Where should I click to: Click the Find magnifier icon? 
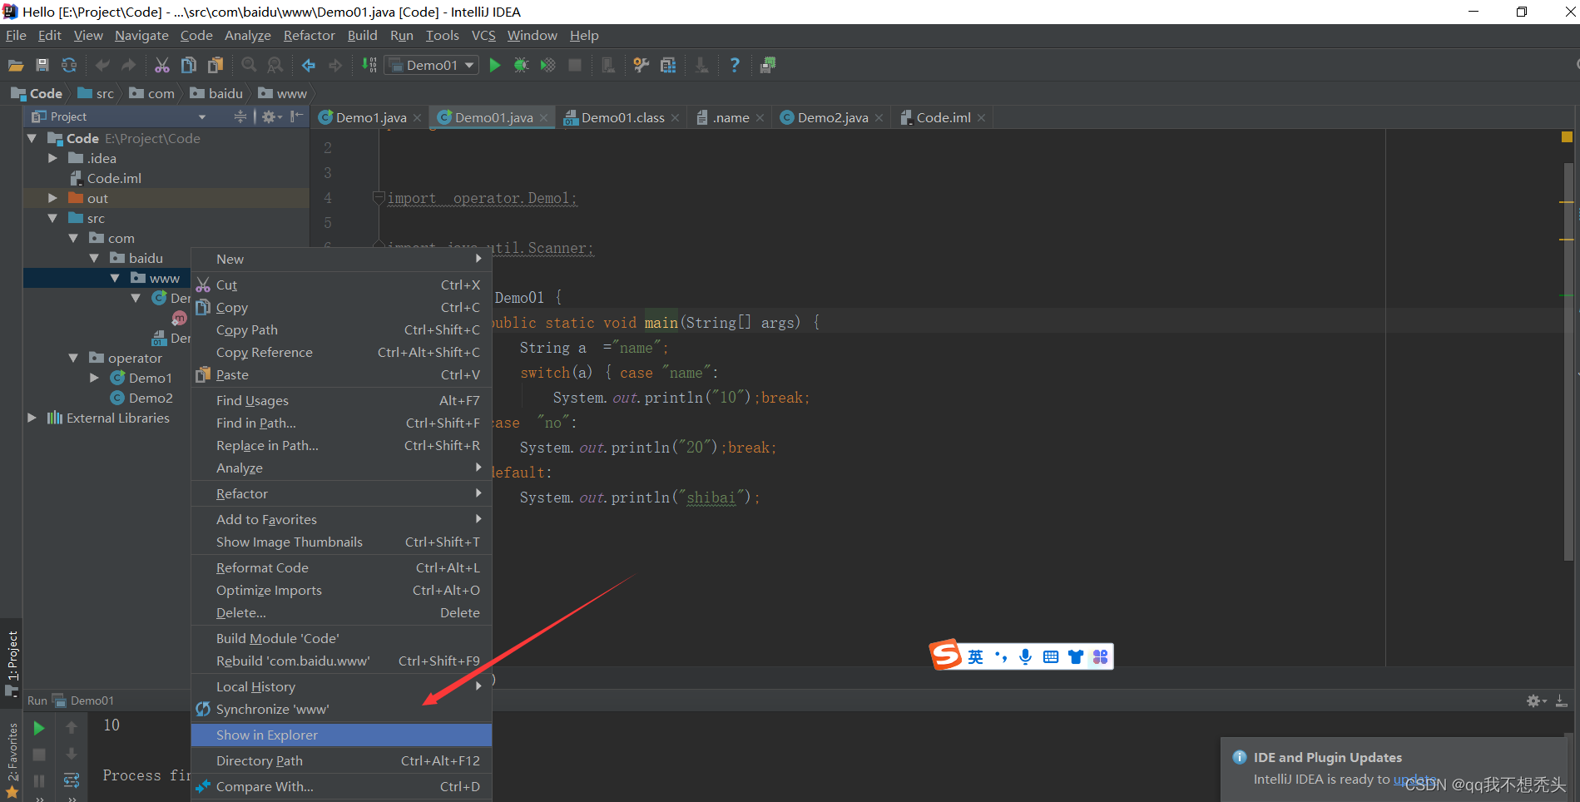coord(249,65)
